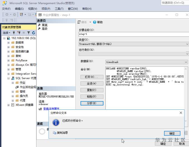Copy message in parse result dialog

coord(60,133)
